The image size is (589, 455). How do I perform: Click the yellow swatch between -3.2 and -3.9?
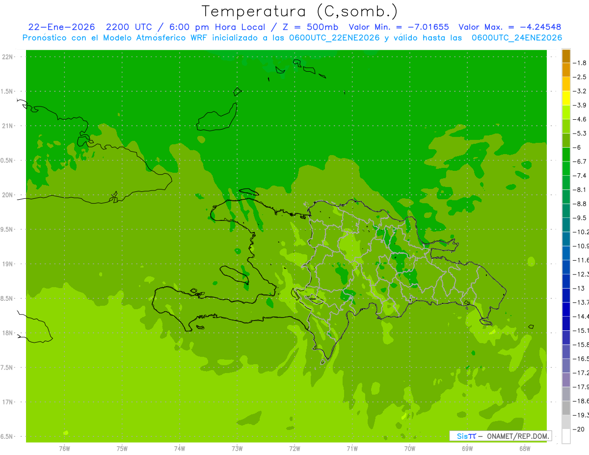tap(566, 98)
